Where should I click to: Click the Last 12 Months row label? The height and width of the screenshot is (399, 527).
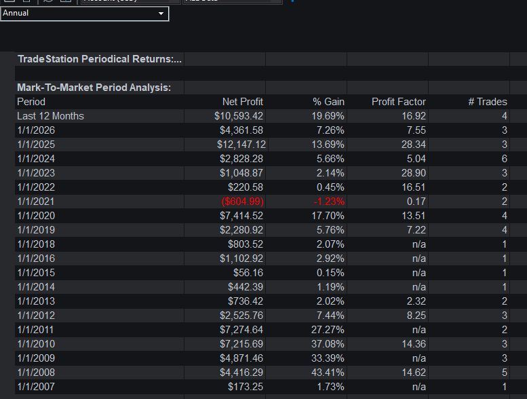pos(50,116)
